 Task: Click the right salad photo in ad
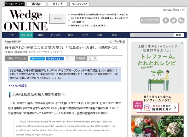pos(170,126)
